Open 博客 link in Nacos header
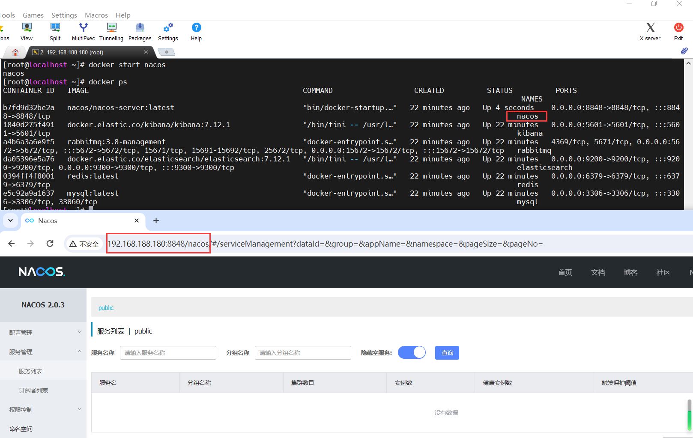693x438 pixels. tap(630, 272)
